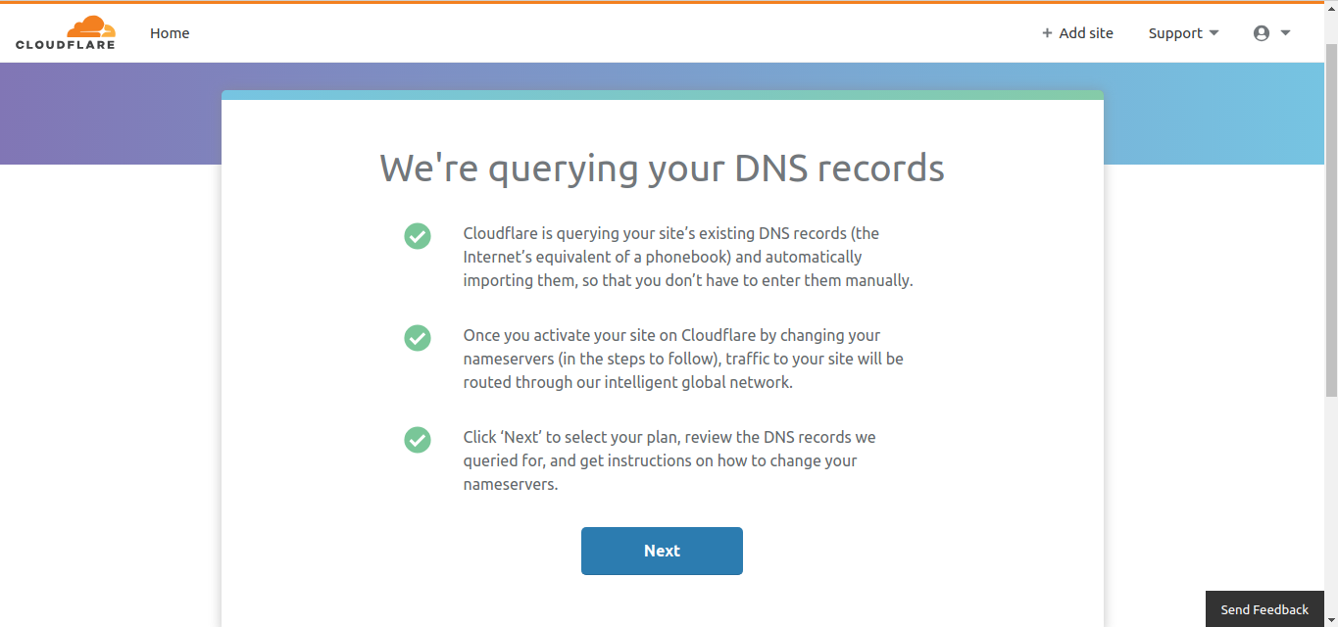Click the "We're querying your DNS records" heading
1338x627 pixels.
pyautogui.click(x=662, y=169)
